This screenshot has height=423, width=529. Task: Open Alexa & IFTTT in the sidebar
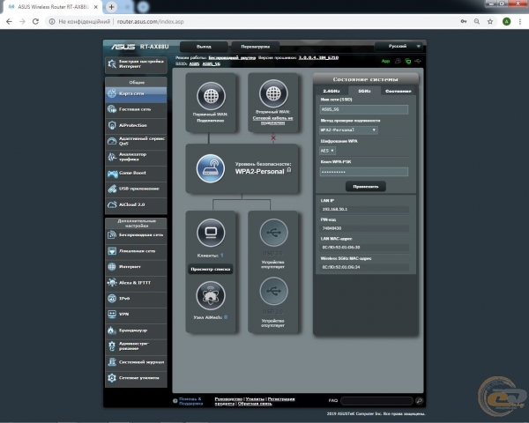click(x=136, y=283)
